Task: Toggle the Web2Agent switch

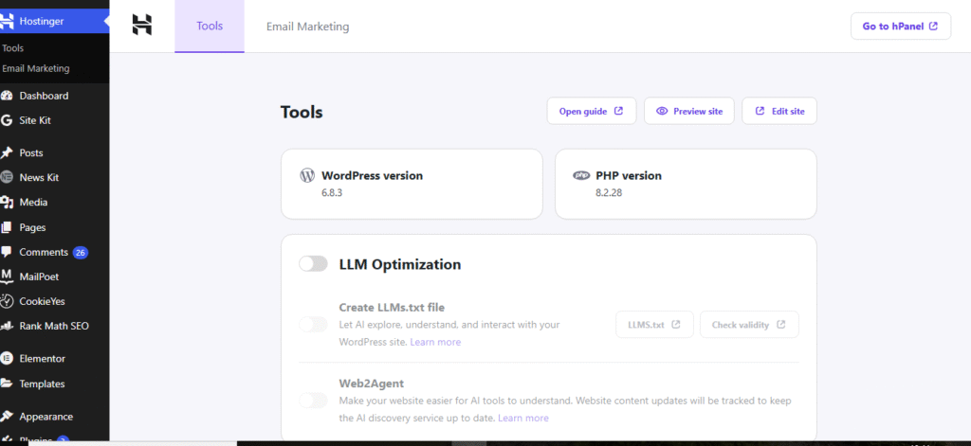Action: (x=313, y=401)
